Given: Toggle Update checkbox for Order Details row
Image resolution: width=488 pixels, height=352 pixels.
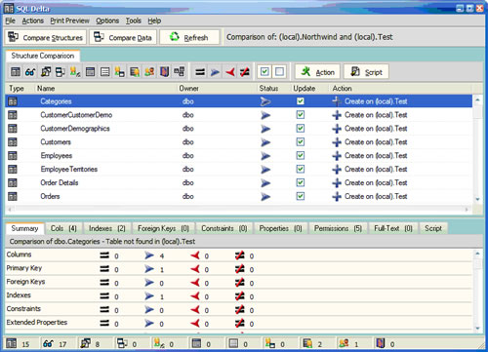Looking at the screenshot, I should 301,182.
